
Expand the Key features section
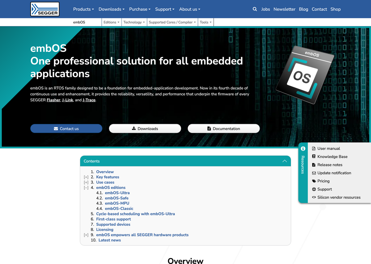click(x=86, y=177)
